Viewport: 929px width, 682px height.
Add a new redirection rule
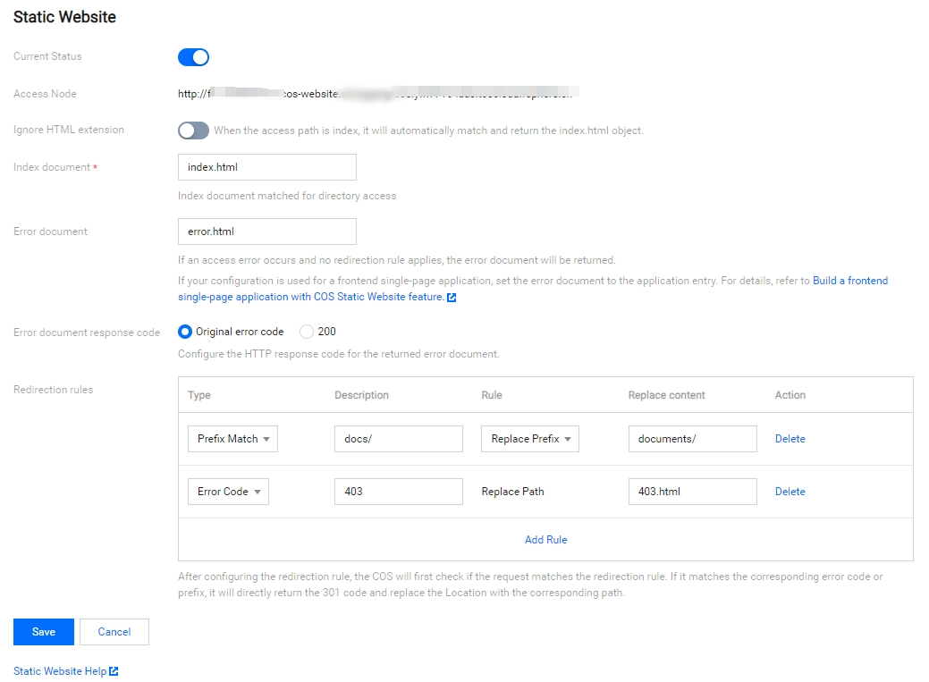tap(545, 540)
